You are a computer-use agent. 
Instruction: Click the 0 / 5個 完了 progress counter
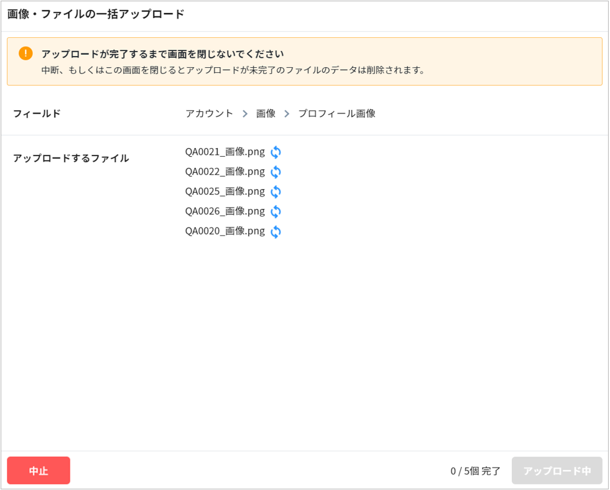point(475,471)
